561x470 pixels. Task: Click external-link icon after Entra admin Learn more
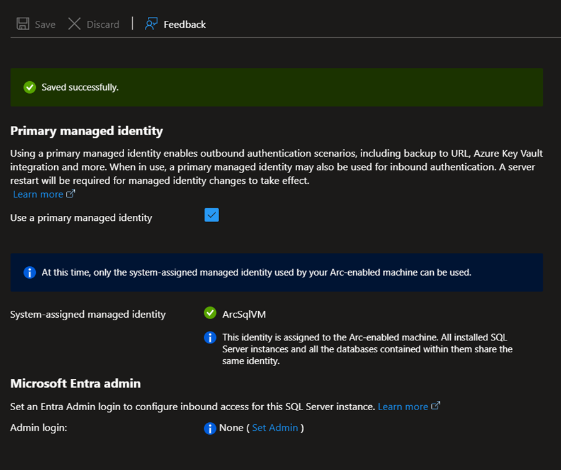[435, 406]
